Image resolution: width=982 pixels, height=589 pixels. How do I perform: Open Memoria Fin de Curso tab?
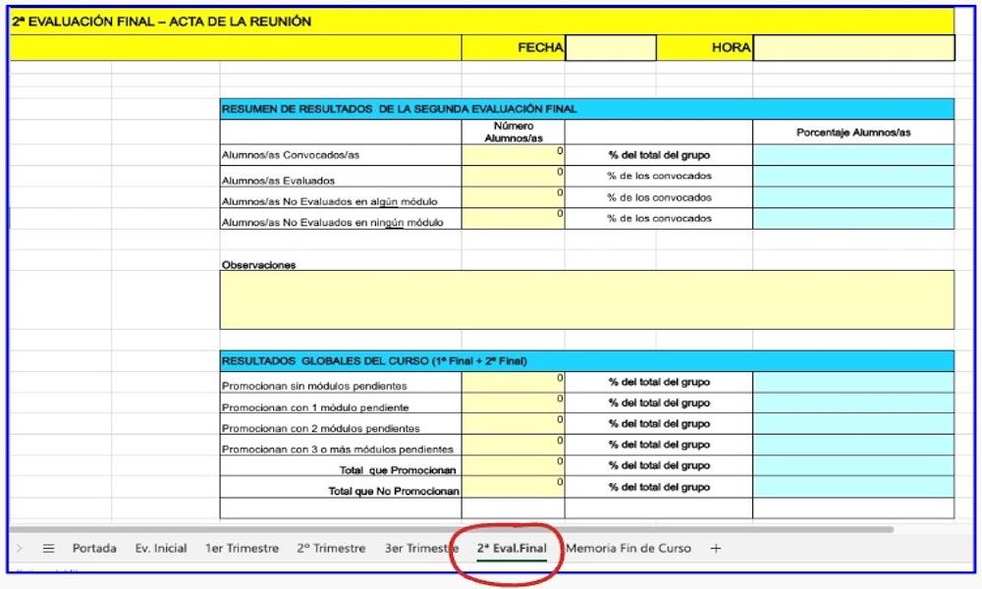(628, 549)
